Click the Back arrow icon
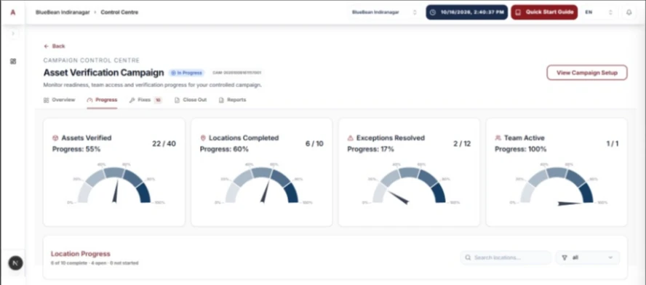The width and height of the screenshot is (646, 285). tap(46, 46)
